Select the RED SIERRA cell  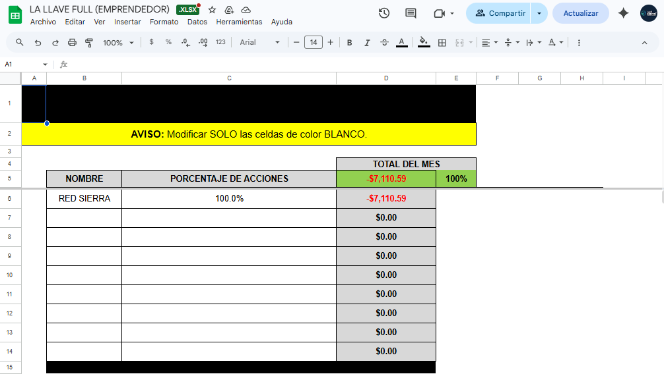[84, 198]
